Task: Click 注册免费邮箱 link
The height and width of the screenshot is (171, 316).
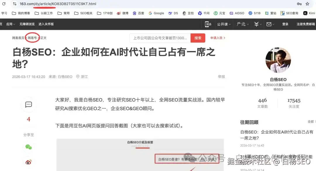Action: (306, 24)
